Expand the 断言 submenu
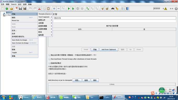Screen dimensions: 178x100 click(x=45, y=32)
